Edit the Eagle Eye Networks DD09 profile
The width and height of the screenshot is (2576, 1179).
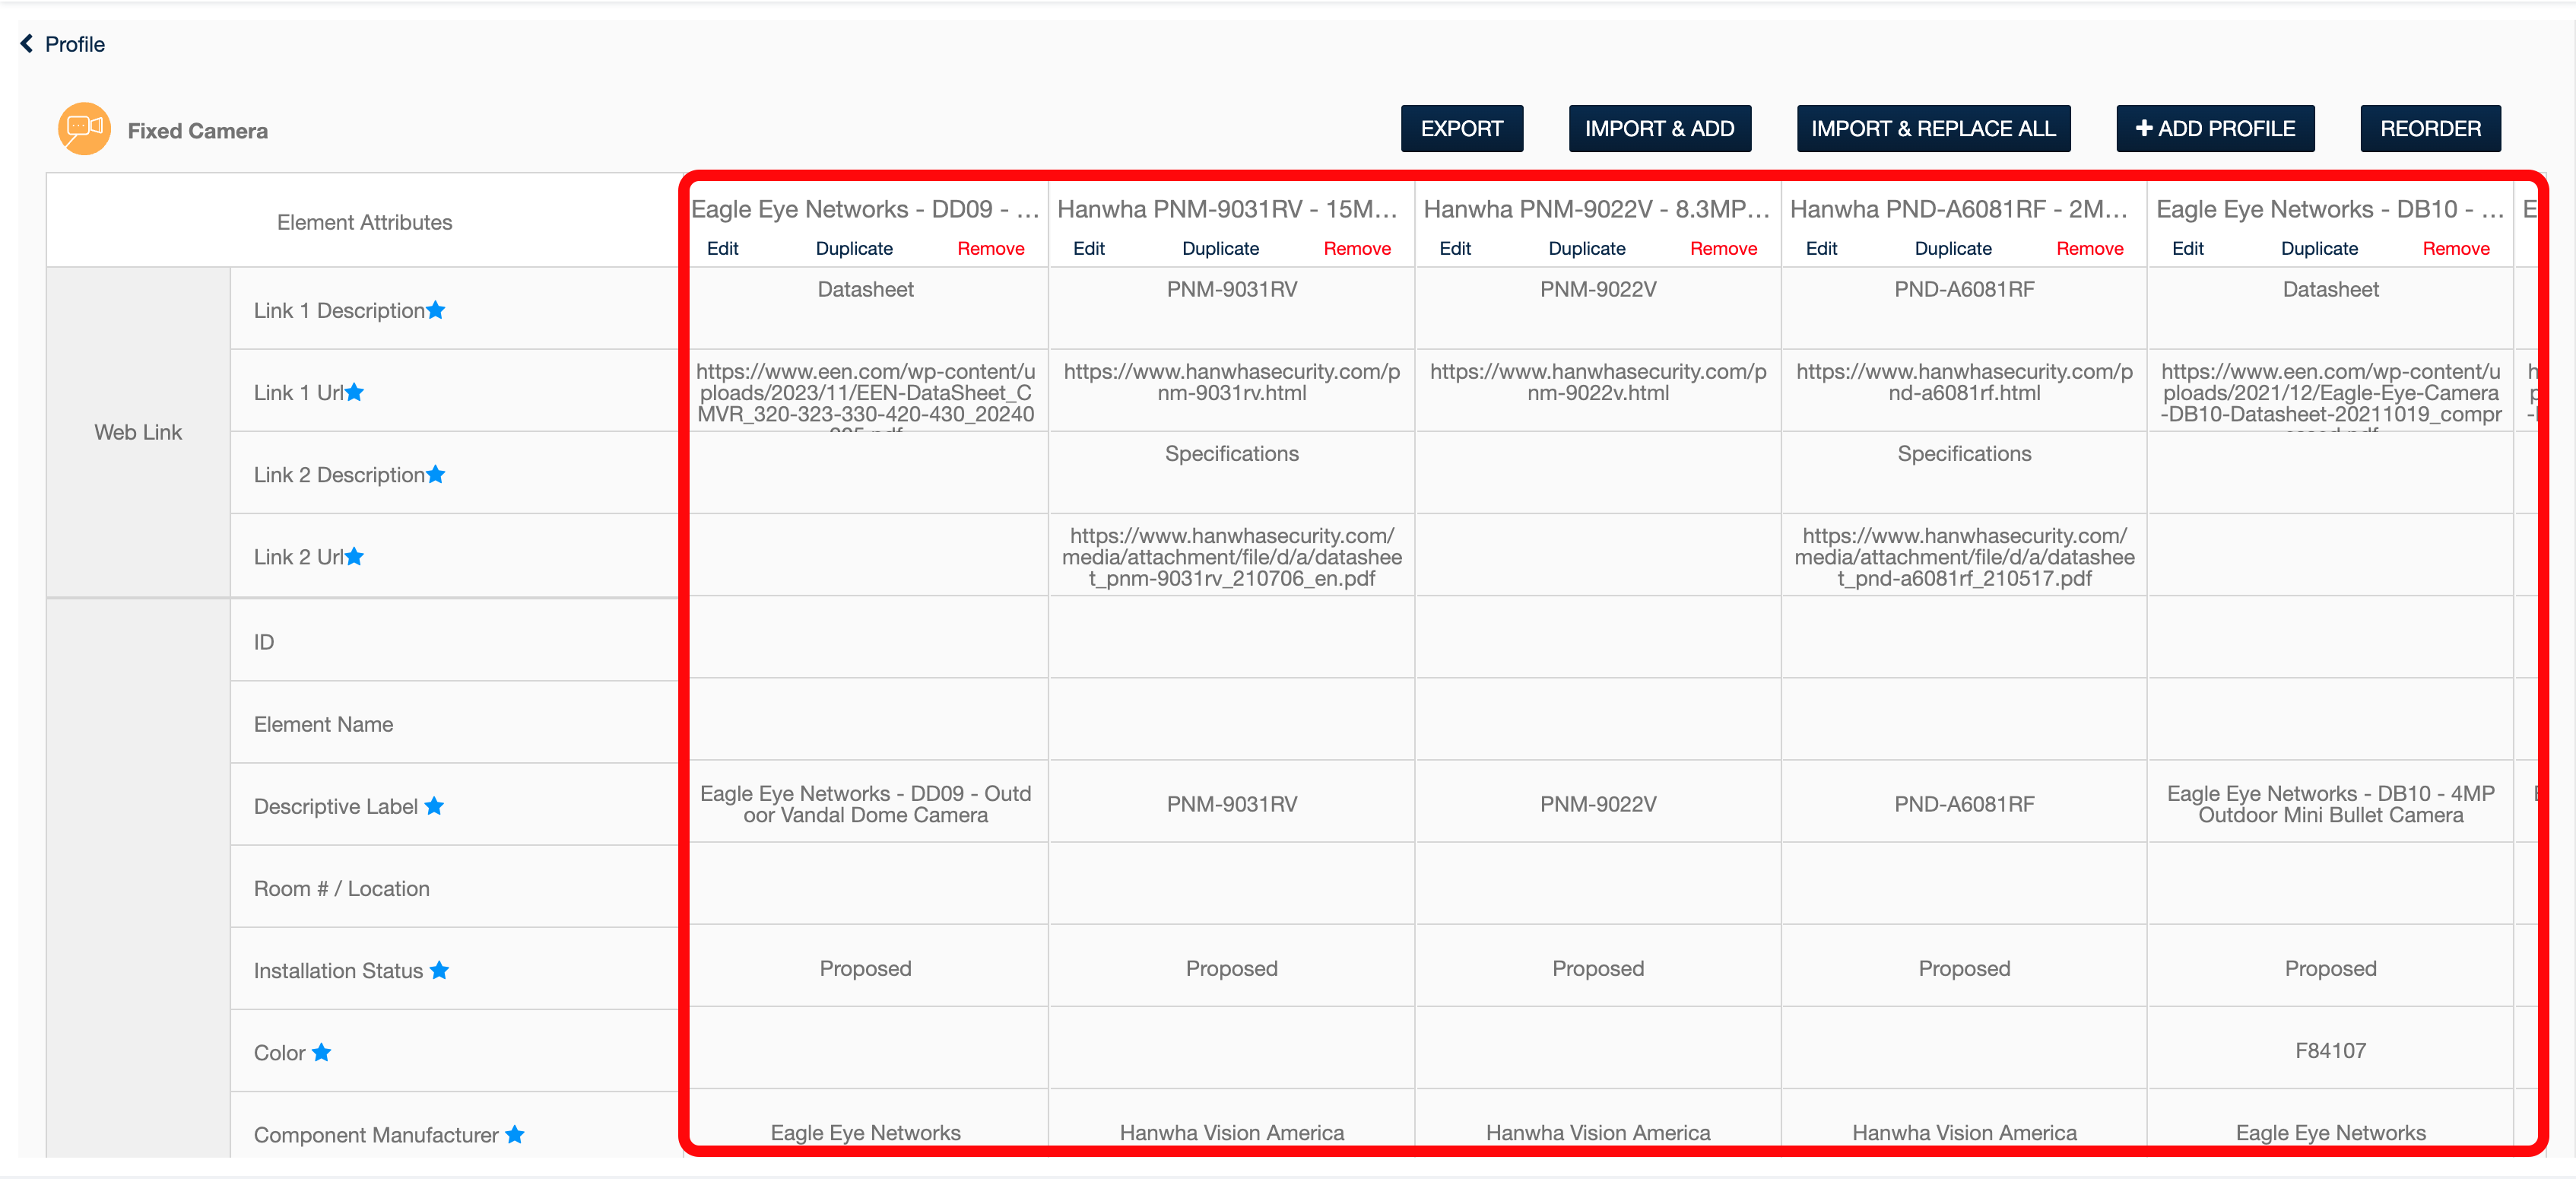click(x=722, y=248)
